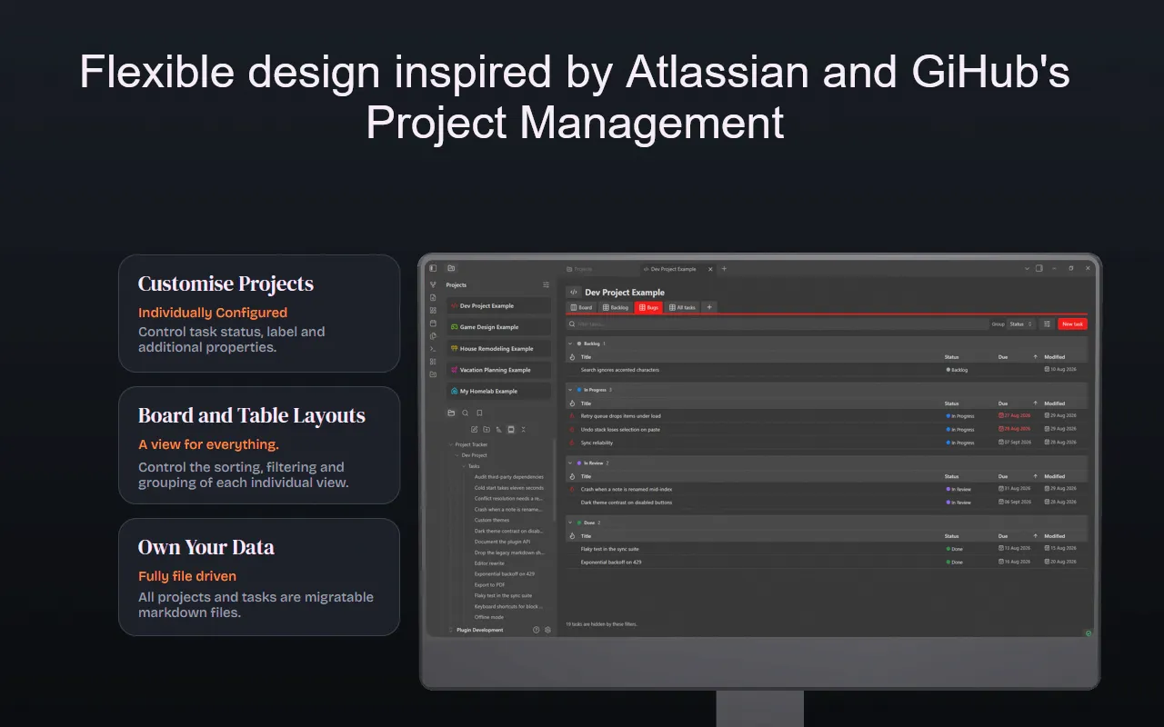Open view settings icon next to New task
The image size is (1164, 727).
(1047, 324)
